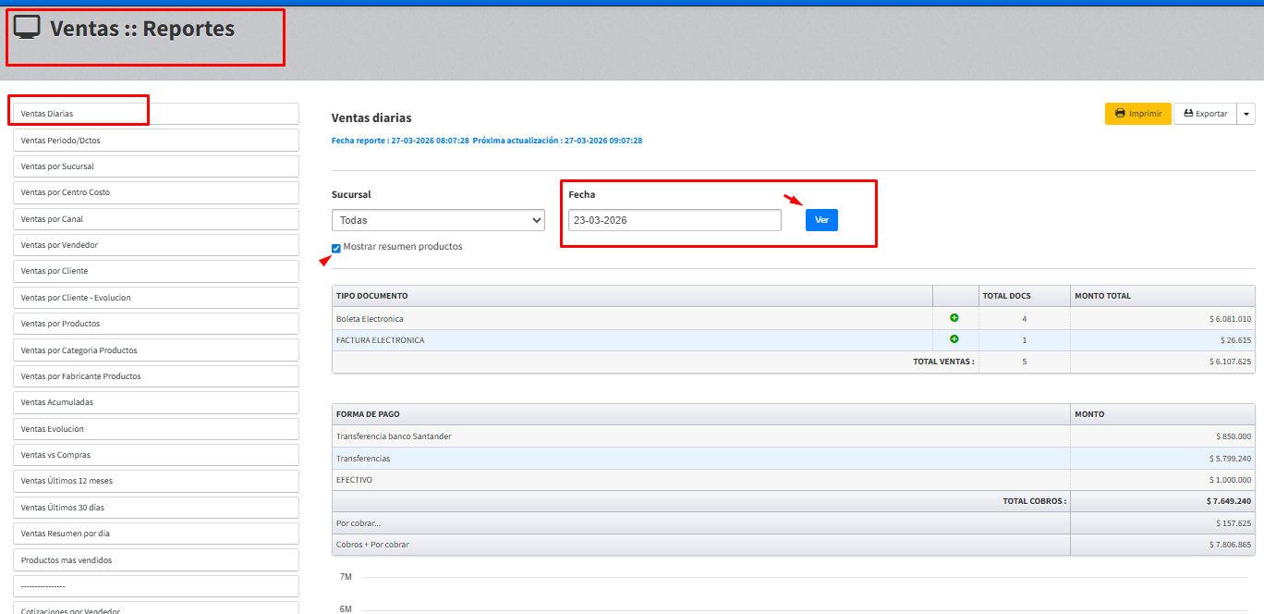The image size is (1264, 614).
Task: Select Productos mas vendidos in sidebar
Action: coord(155,560)
